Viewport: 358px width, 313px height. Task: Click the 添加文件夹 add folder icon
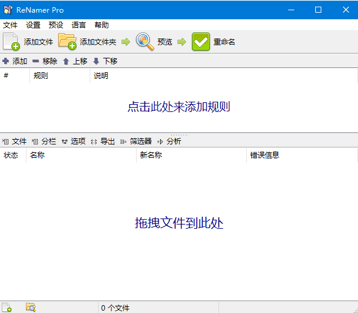point(67,42)
